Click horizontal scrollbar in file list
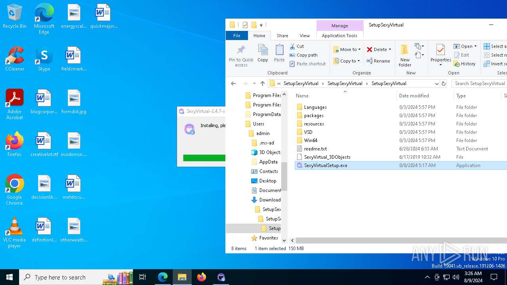This screenshot has width=507, height=285. click(x=401, y=240)
